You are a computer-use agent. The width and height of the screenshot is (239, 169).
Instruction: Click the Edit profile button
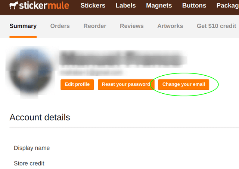tap(77, 84)
